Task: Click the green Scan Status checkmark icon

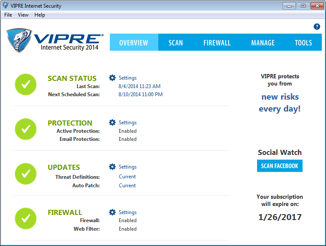Action: pos(26,84)
